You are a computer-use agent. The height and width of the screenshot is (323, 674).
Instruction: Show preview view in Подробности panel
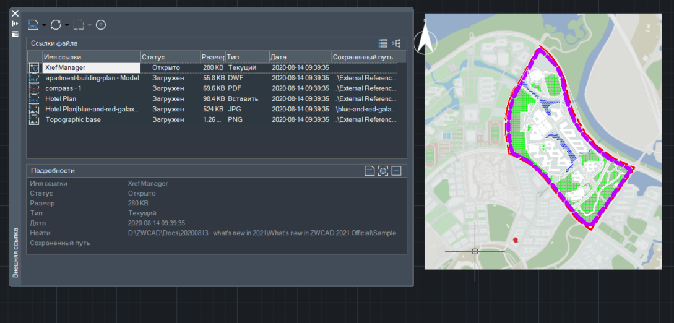(x=383, y=171)
